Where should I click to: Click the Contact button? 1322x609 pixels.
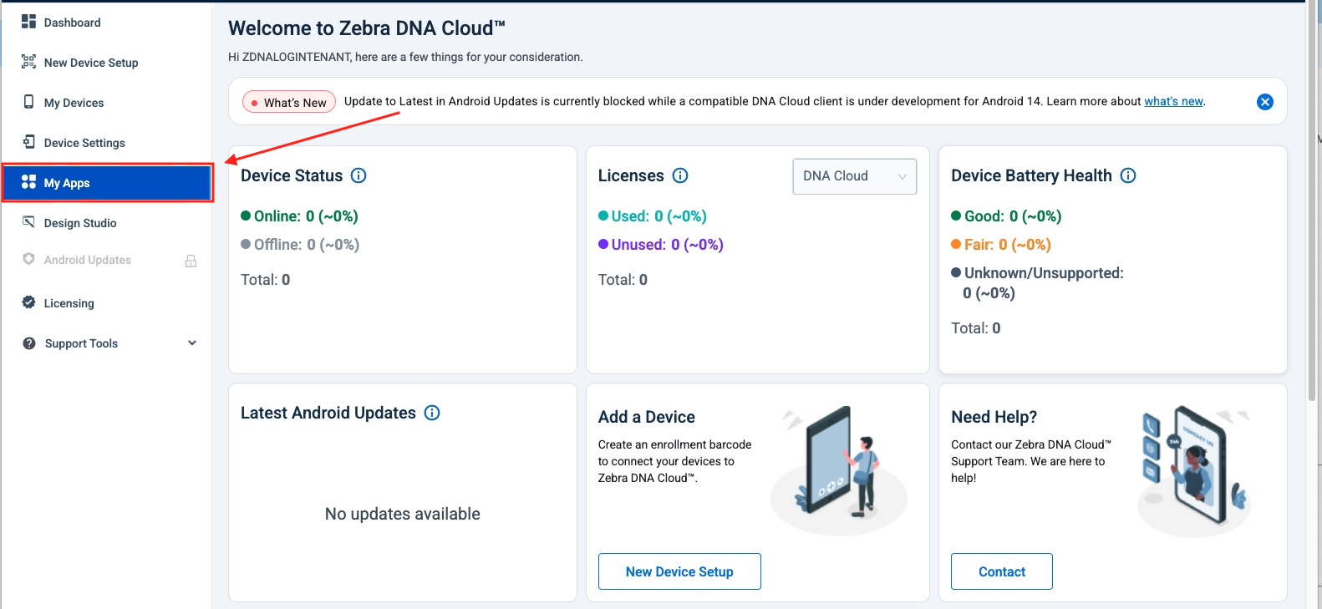[x=1001, y=571]
